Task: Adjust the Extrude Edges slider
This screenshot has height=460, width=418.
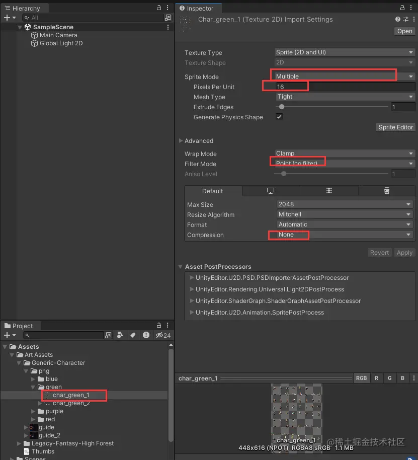Action: click(x=282, y=107)
